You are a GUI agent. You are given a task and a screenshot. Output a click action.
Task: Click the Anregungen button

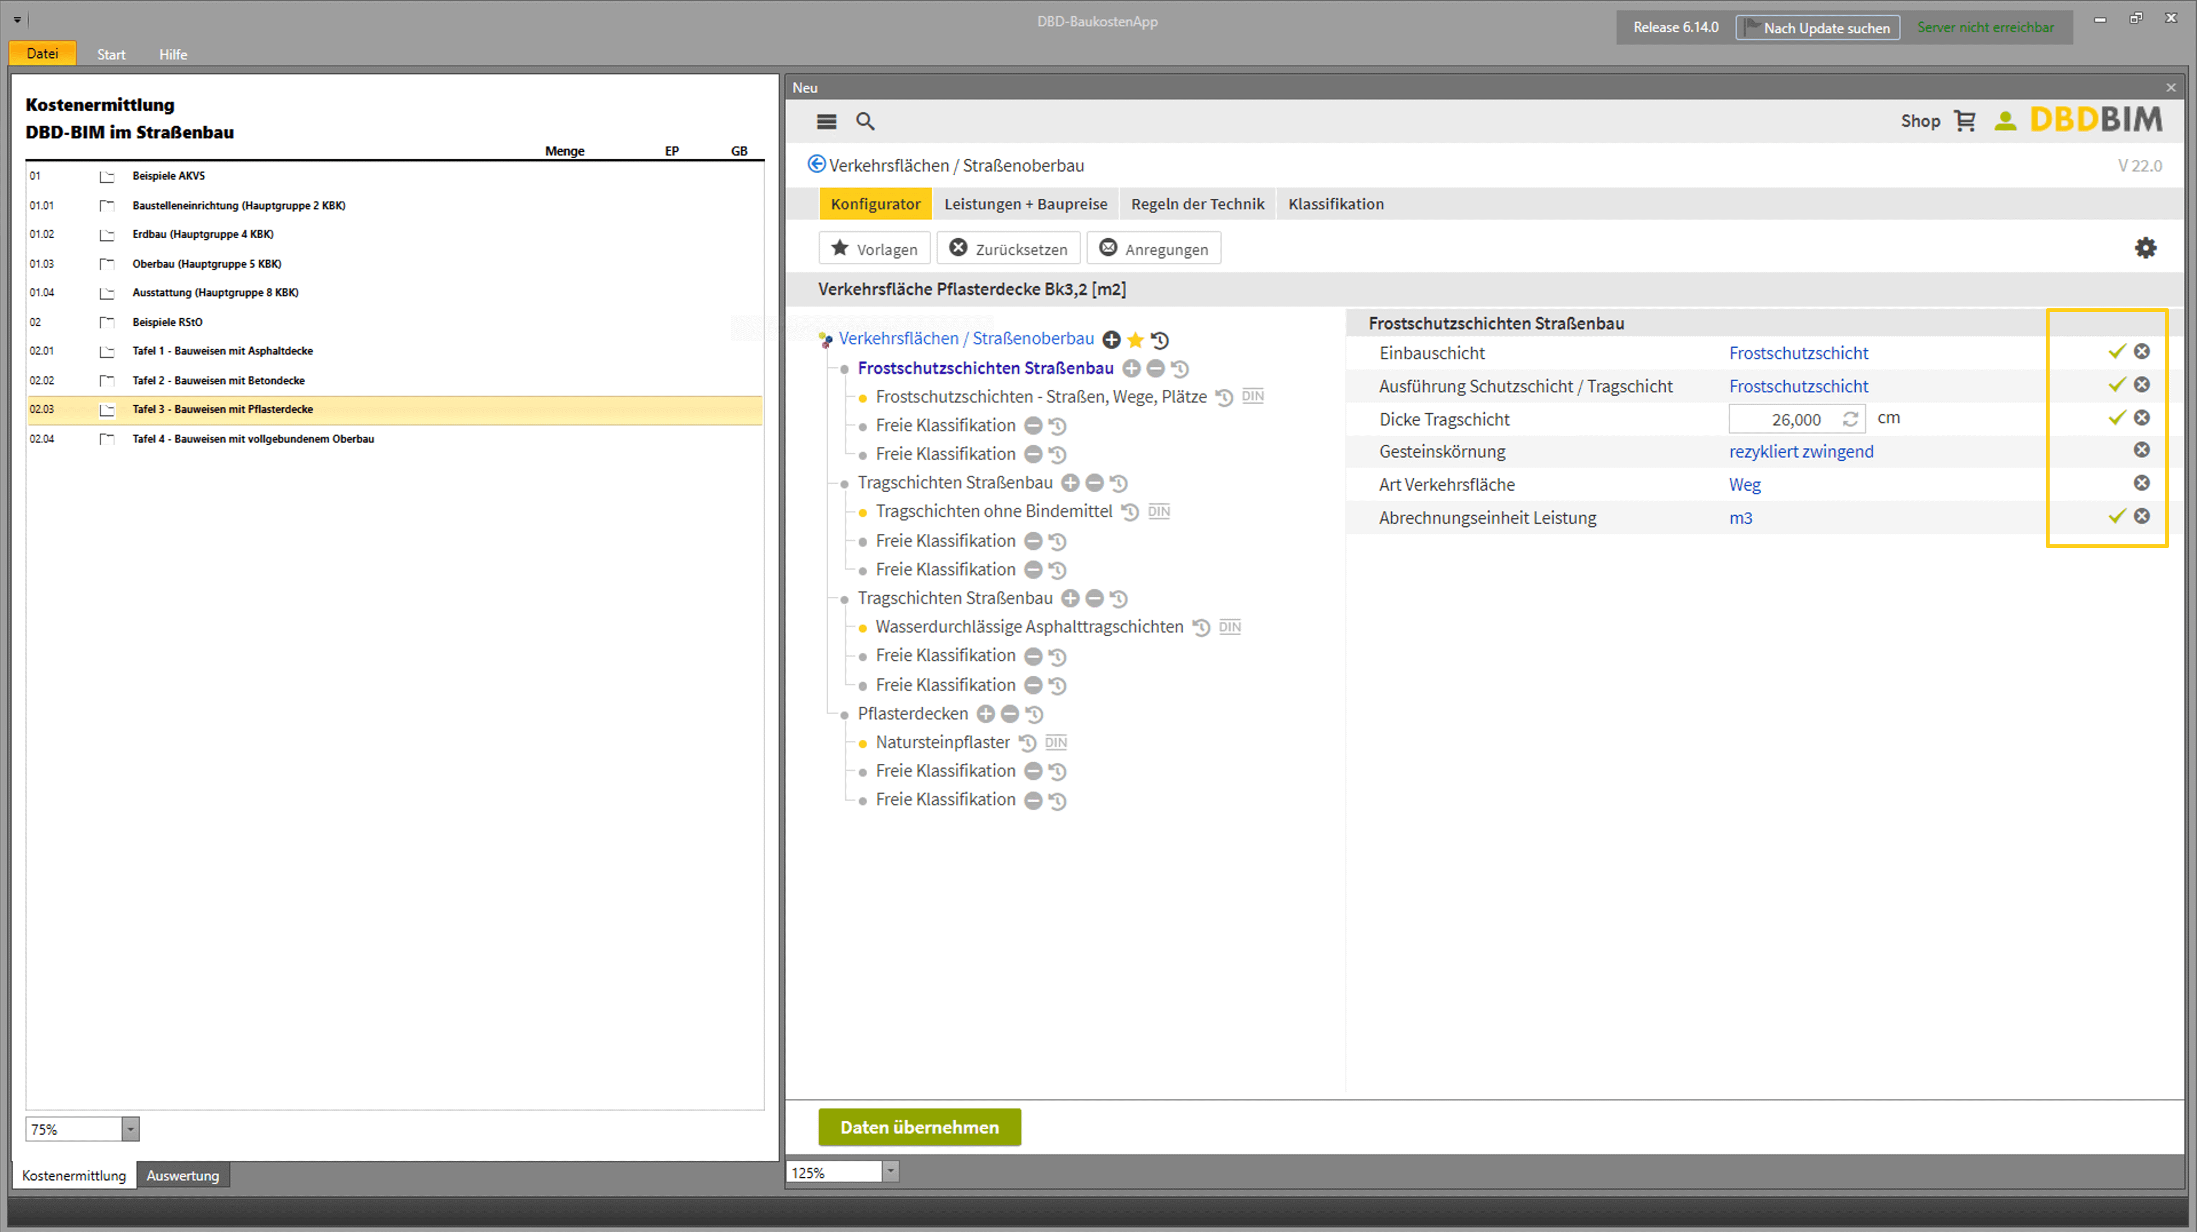pyautogui.click(x=1154, y=248)
